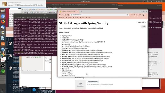Open ファイル(F) menu in the terminal
Viewport: 165px width, 93px height.
(17, 18)
